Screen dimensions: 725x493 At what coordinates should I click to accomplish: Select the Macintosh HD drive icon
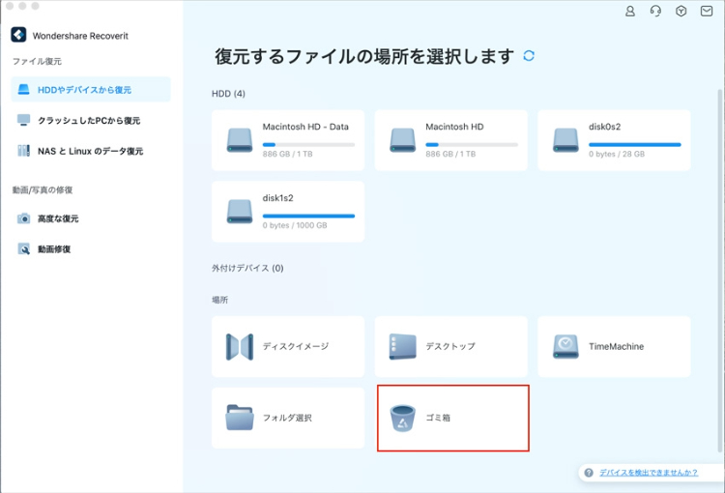pyautogui.click(x=402, y=140)
